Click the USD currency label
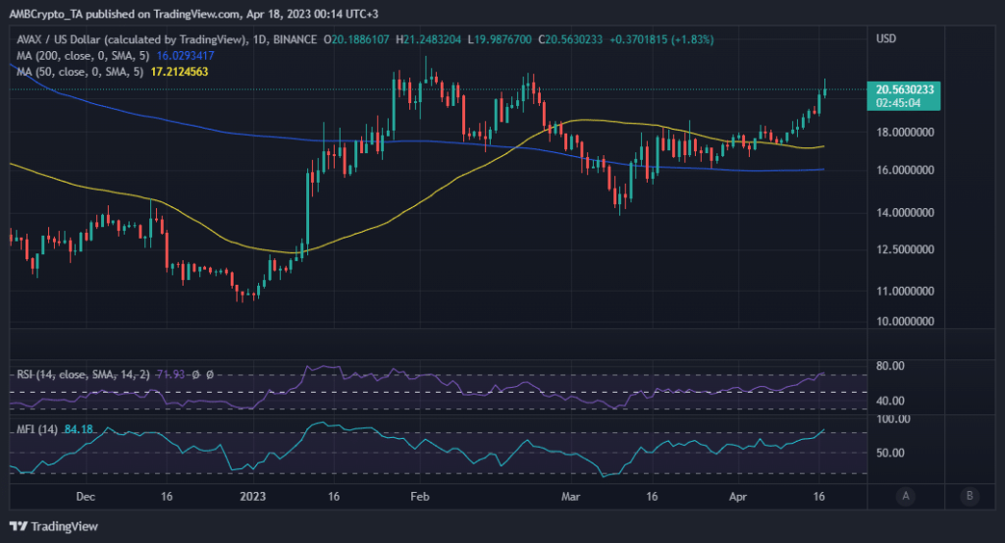Screen dimensions: 1005x543 click(x=887, y=39)
